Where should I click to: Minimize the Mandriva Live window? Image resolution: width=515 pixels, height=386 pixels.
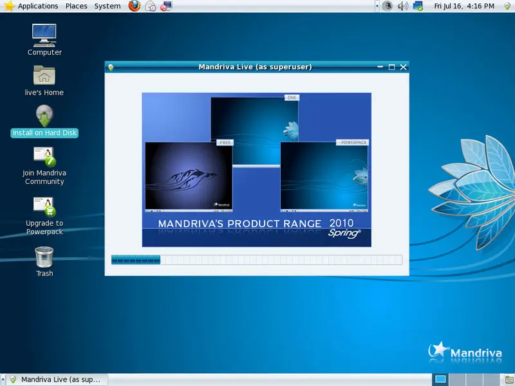coord(380,67)
